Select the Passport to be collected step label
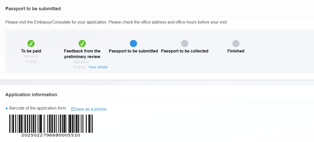Screen dimensions: 314x142 [x=185, y=51]
